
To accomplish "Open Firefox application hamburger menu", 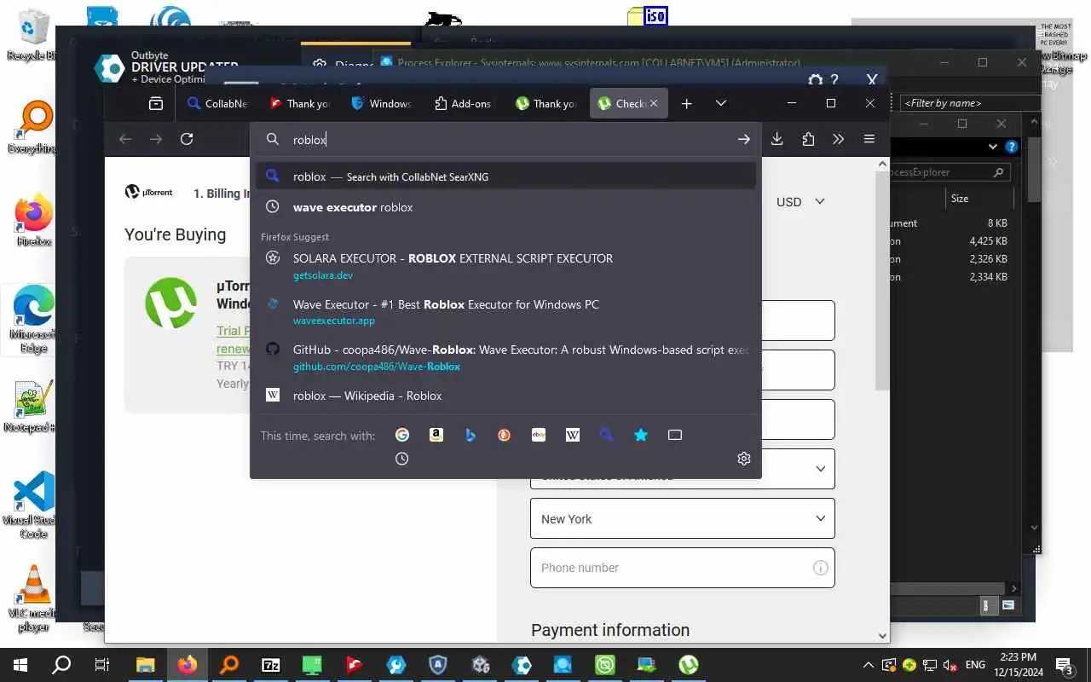I will tap(869, 139).
